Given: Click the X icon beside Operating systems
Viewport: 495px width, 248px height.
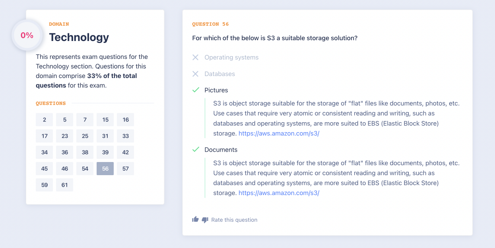Looking at the screenshot, I should point(195,57).
